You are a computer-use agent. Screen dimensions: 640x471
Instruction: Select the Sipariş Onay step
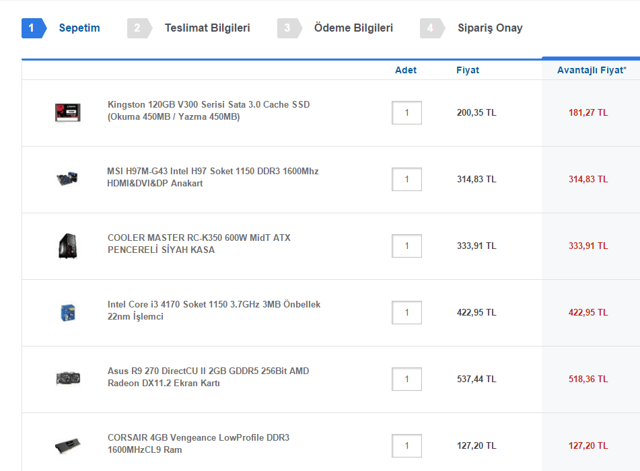[x=490, y=28]
